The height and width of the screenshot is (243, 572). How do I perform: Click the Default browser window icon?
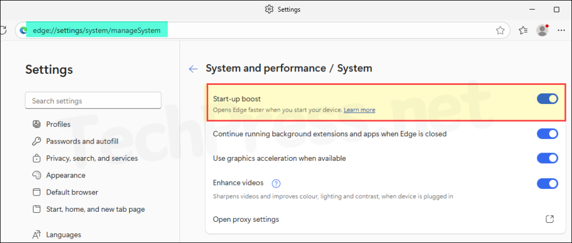(x=36, y=192)
